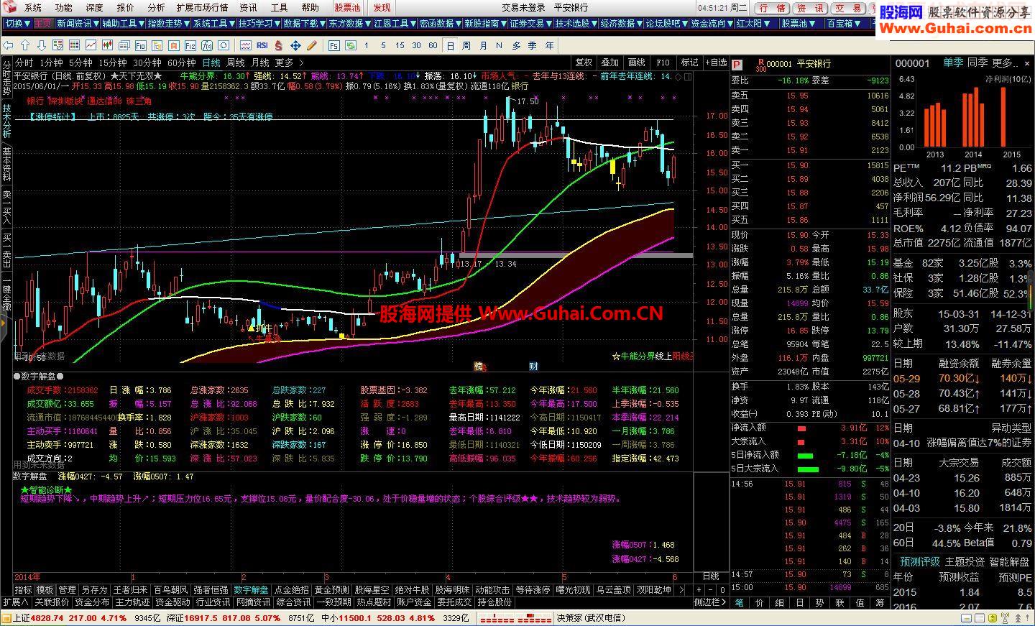
Task: Click the F12 toolbar icon
Action: [x=190, y=45]
